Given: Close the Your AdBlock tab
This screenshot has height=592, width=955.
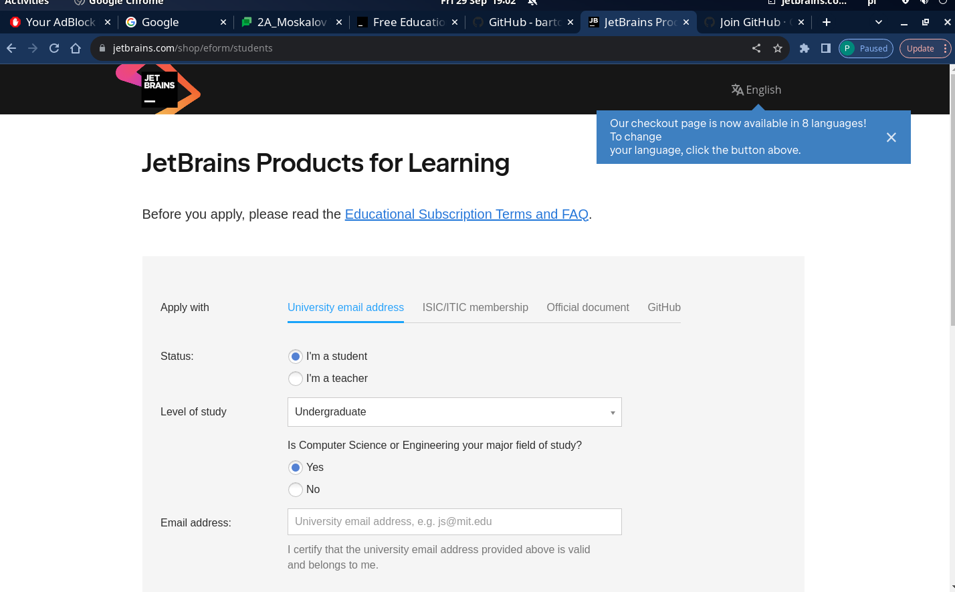Looking at the screenshot, I should click(108, 22).
